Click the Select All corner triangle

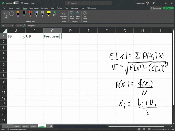[x=5, y=31]
